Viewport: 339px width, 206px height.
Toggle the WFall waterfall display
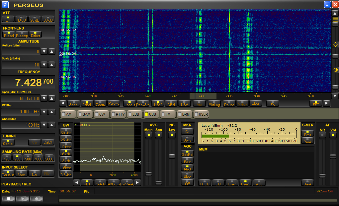(x=87, y=103)
